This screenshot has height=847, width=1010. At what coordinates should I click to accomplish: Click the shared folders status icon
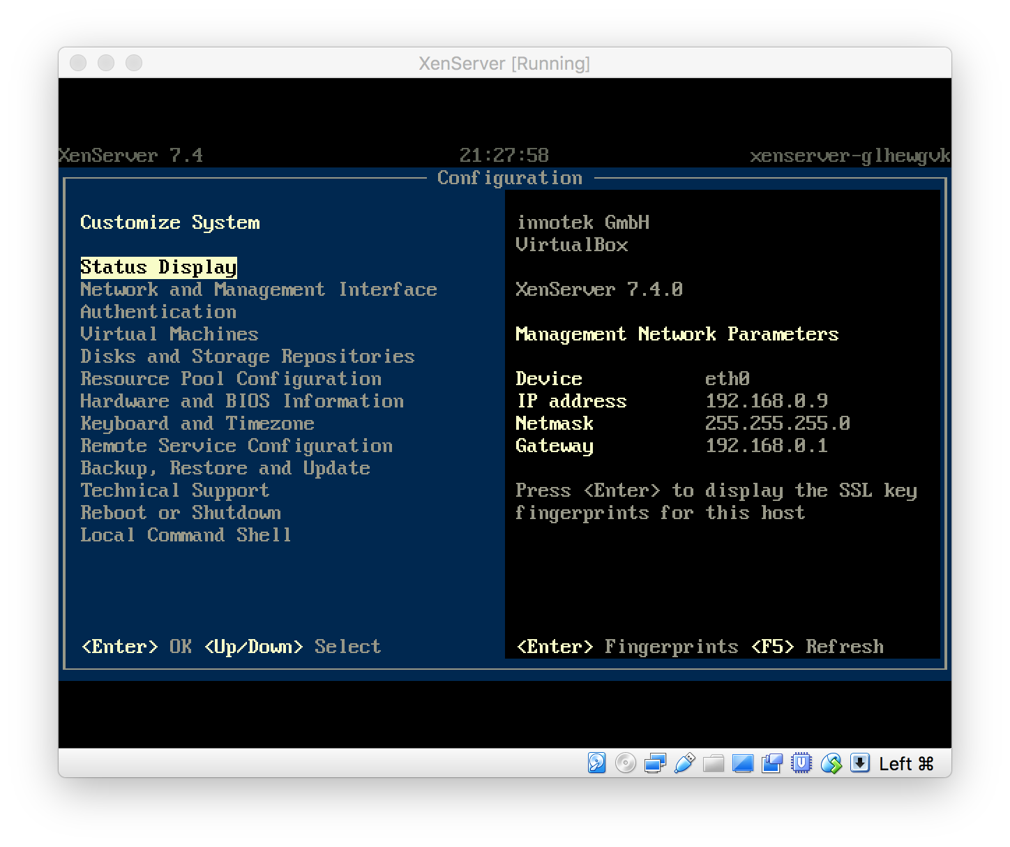pyautogui.click(x=714, y=763)
